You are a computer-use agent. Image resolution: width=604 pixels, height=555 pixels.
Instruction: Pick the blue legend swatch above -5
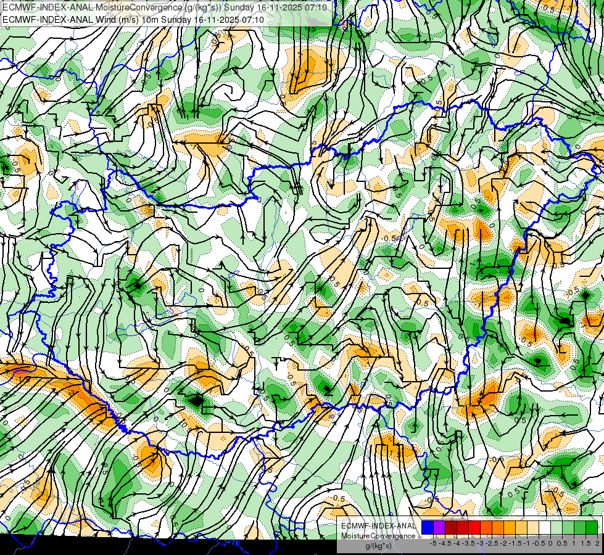coord(428,527)
